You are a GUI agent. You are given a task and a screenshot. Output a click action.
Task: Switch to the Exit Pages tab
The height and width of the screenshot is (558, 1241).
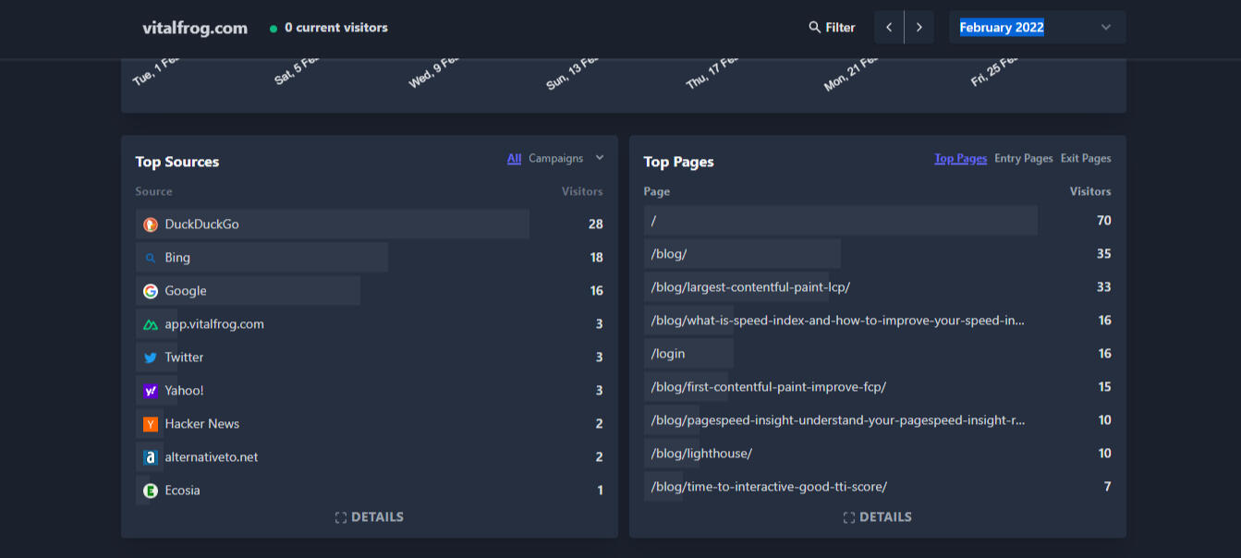point(1085,158)
